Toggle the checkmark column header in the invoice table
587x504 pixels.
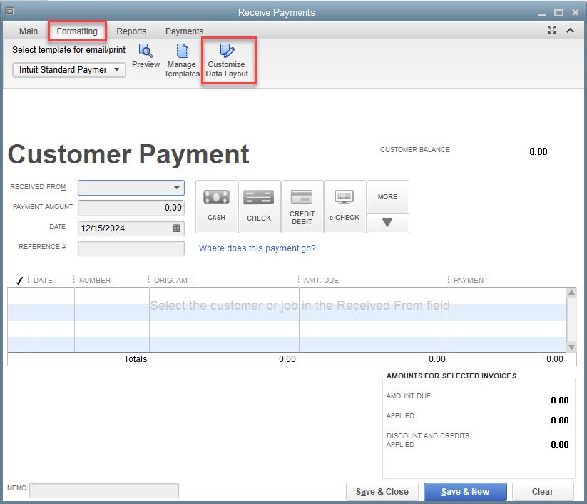click(19, 280)
